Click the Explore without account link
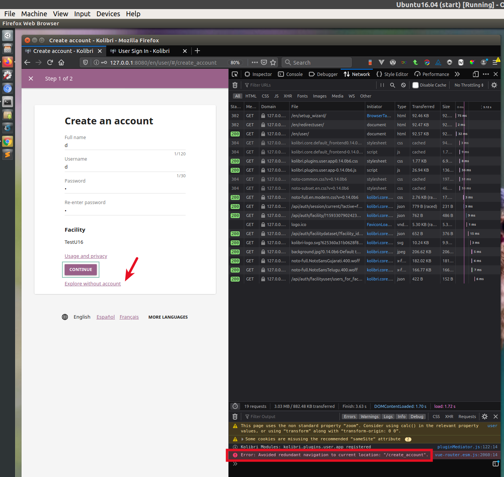This screenshot has height=477, width=504. pyautogui.click(x=92, y=283)
